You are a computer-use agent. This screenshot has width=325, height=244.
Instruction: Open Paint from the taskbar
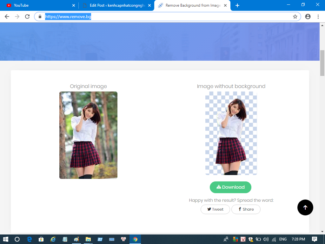[76, 239]
